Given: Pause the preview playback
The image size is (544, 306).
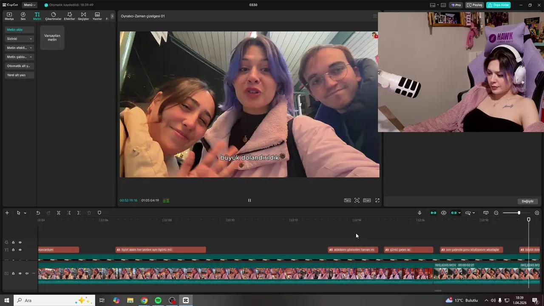Looking at the screenshot, I should click(249, 200).
